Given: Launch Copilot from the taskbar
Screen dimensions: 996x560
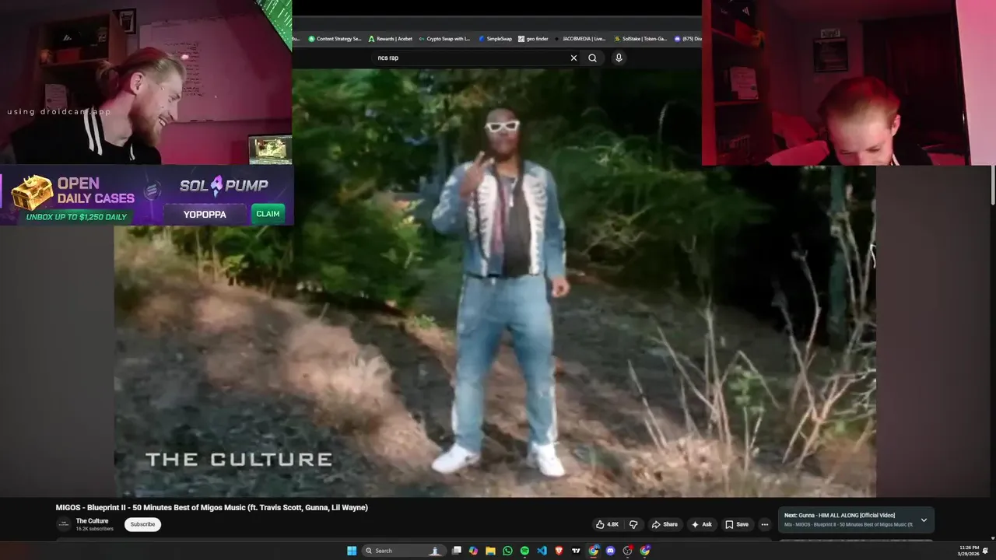Looking at the screenshot, I should pyautogui.click(x=473, y=551).
